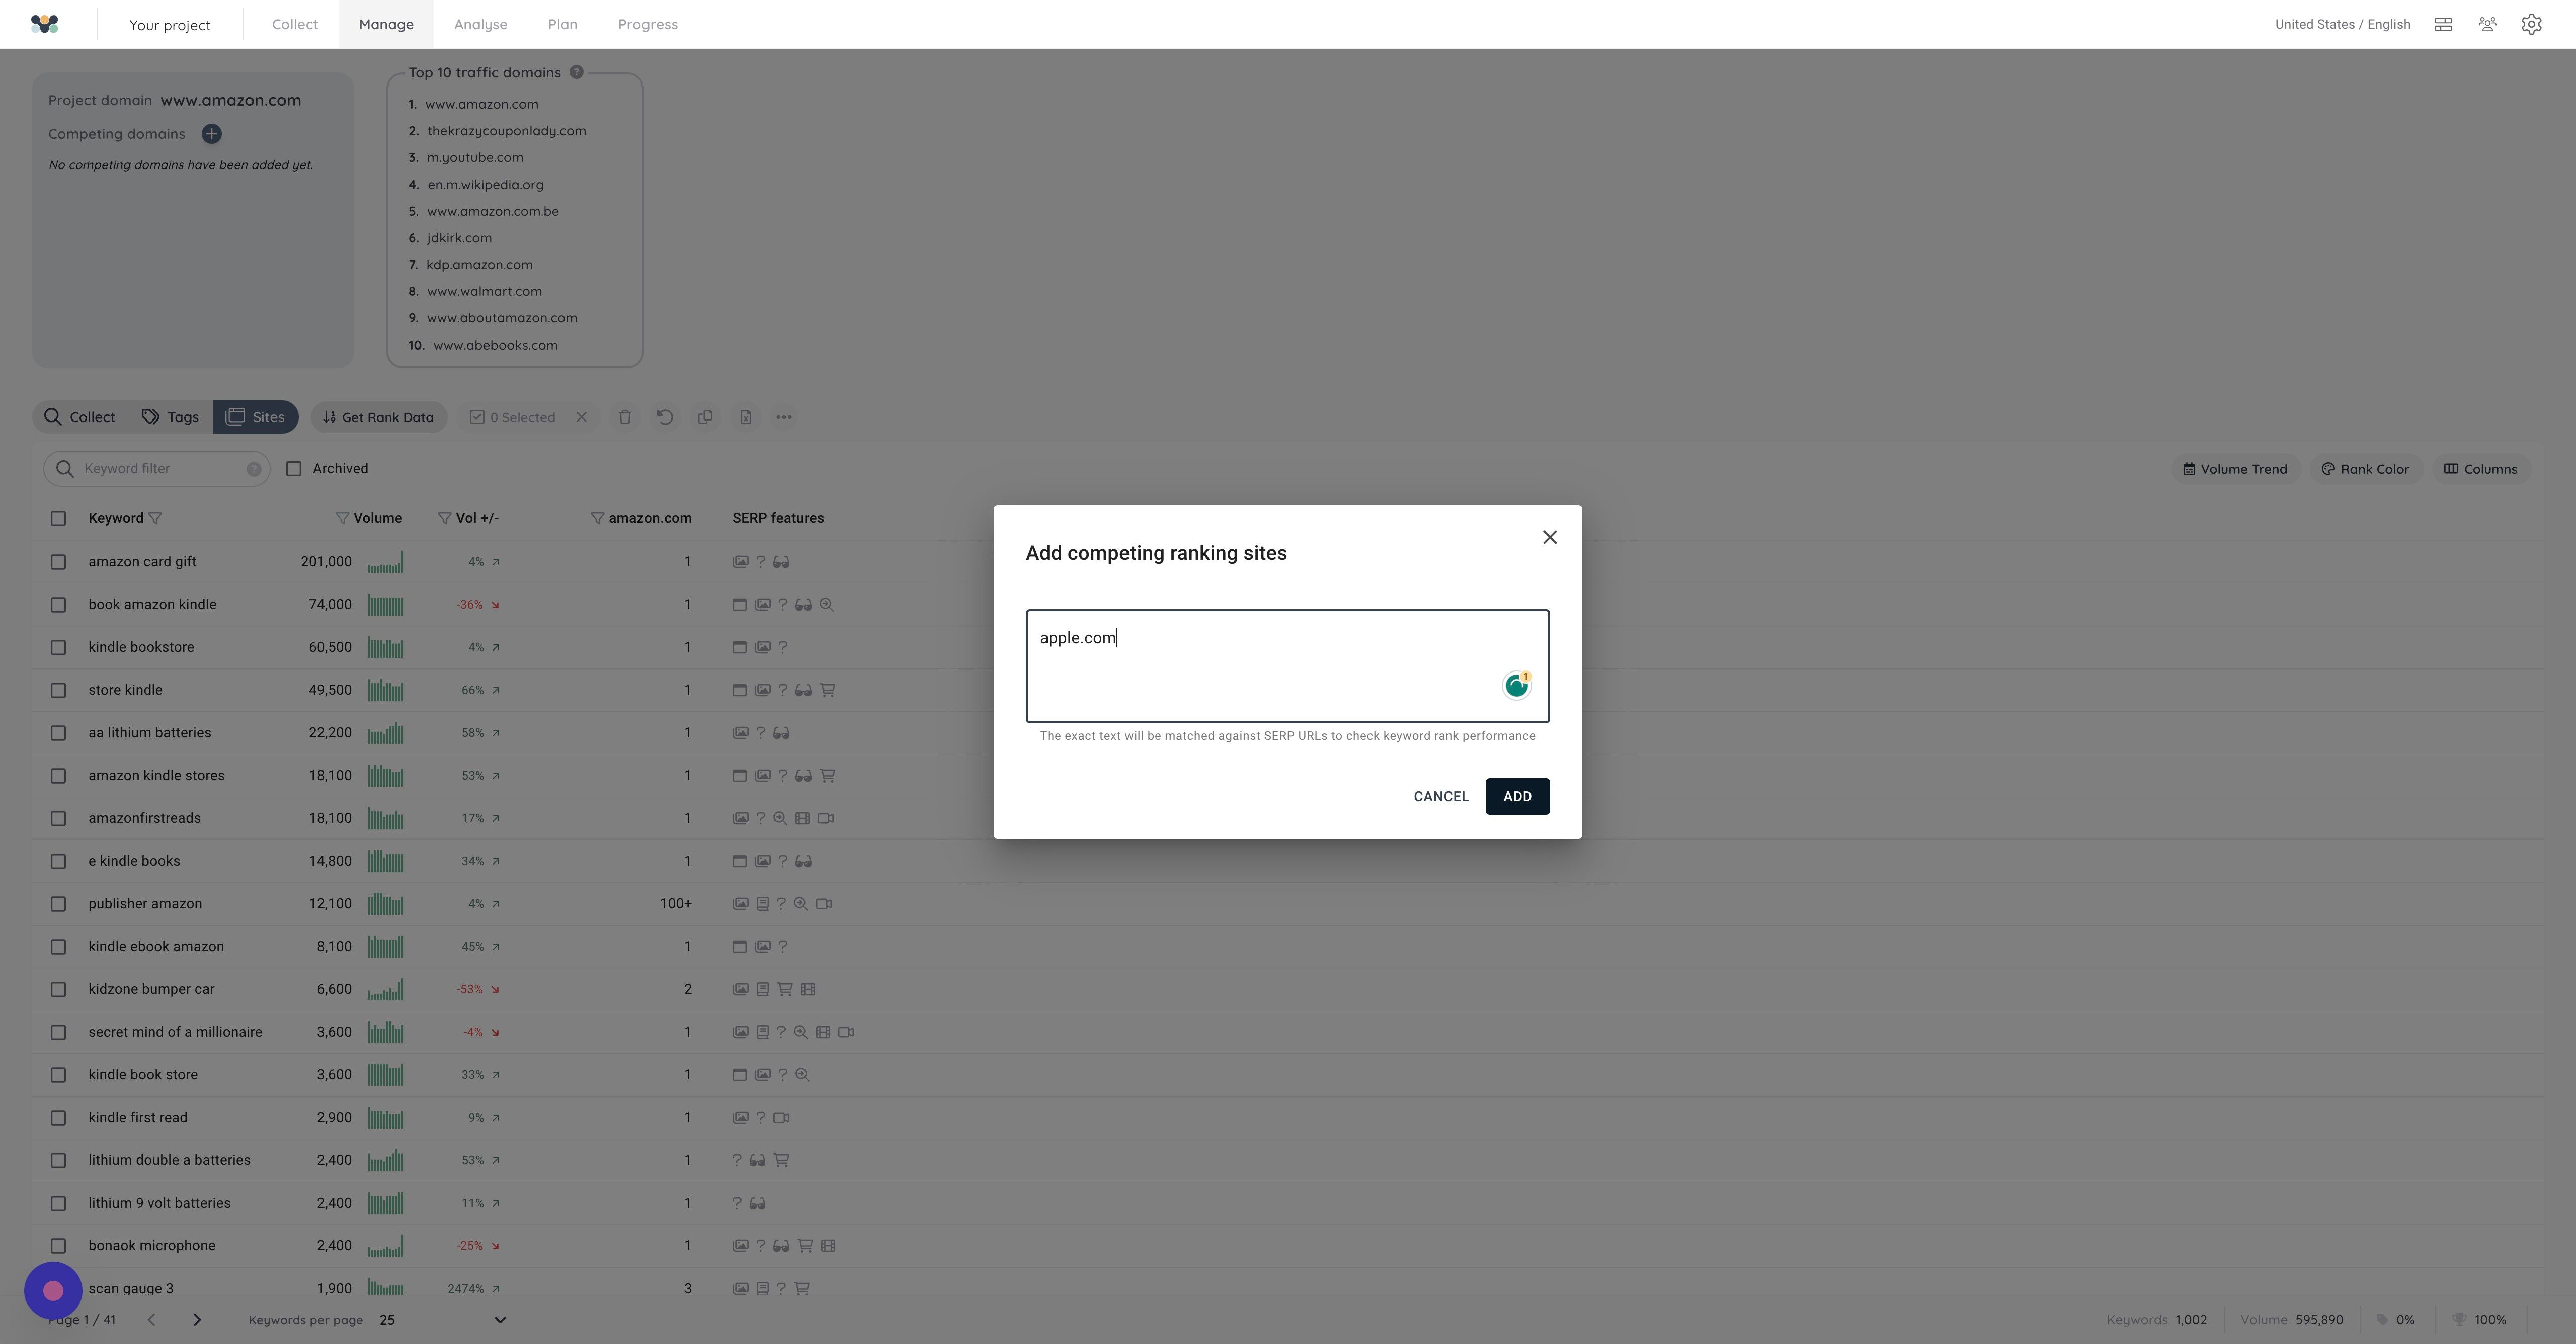Open help for Top 10 traffic domains

coord(576,72)
